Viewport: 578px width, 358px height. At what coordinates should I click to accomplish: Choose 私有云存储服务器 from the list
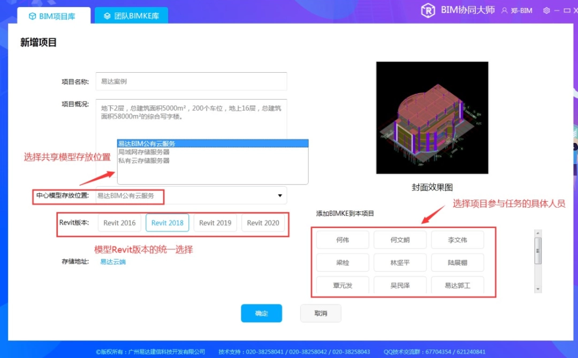tap(144, 161)
